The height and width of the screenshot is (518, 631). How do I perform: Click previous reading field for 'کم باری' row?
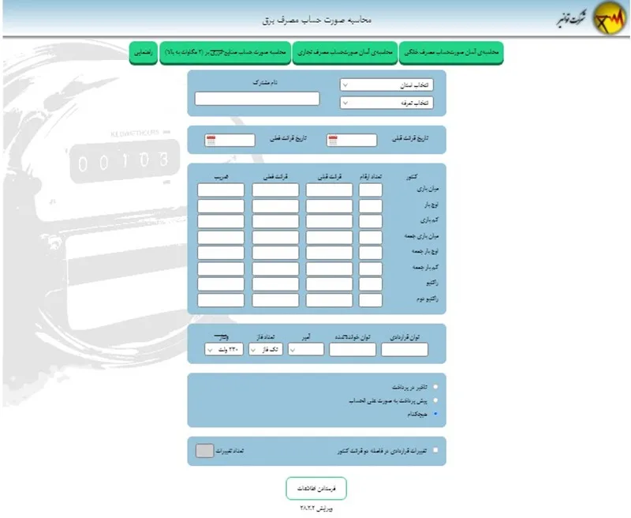click(x=329, y=222)
